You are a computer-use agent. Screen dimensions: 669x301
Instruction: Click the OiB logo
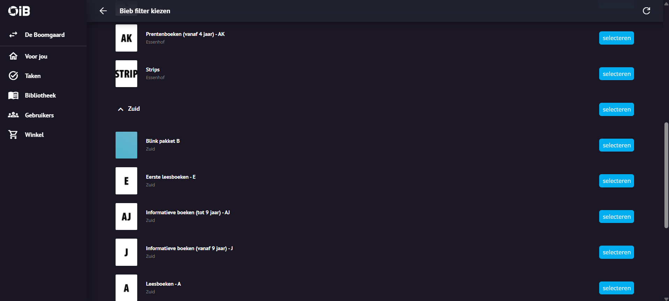pos(19,11)
